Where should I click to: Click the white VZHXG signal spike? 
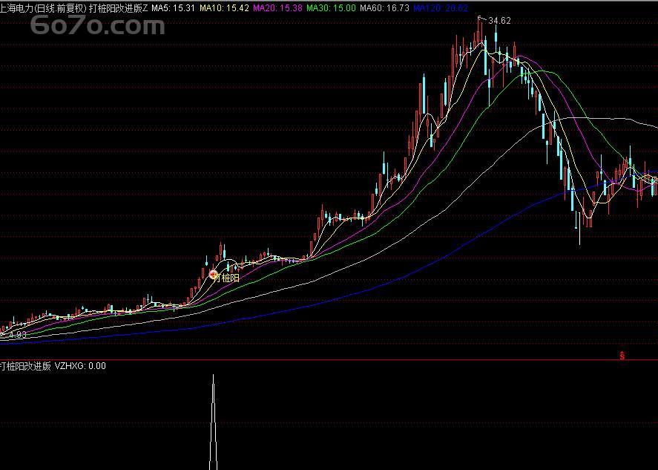[213, 422]
